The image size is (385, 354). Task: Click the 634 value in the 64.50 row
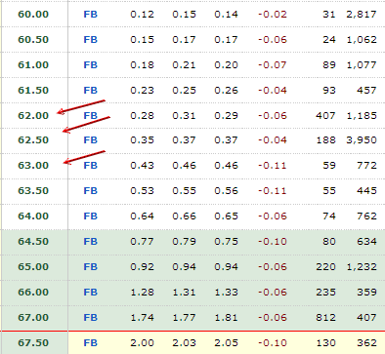point(366,242)
